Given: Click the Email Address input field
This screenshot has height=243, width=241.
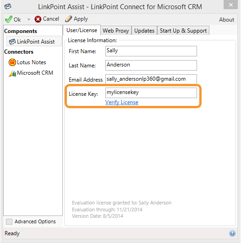Looking at the screenshot, I should pos(151,79).
